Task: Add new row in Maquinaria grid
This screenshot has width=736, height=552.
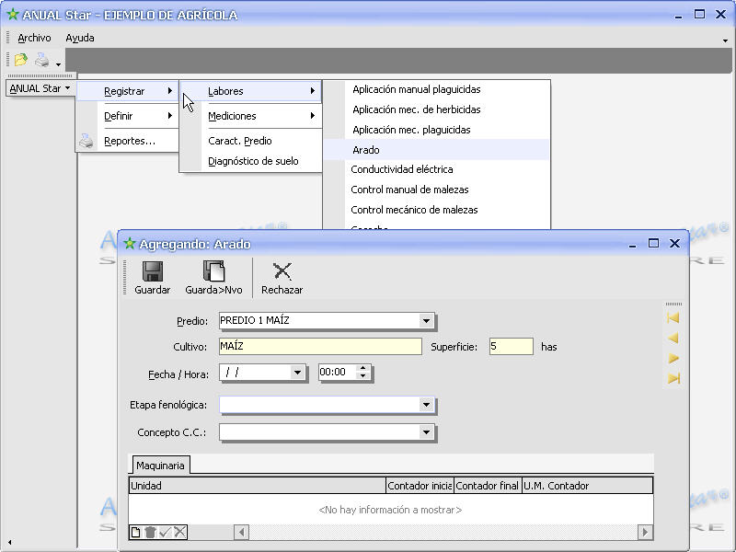Action: coord(135,532)
